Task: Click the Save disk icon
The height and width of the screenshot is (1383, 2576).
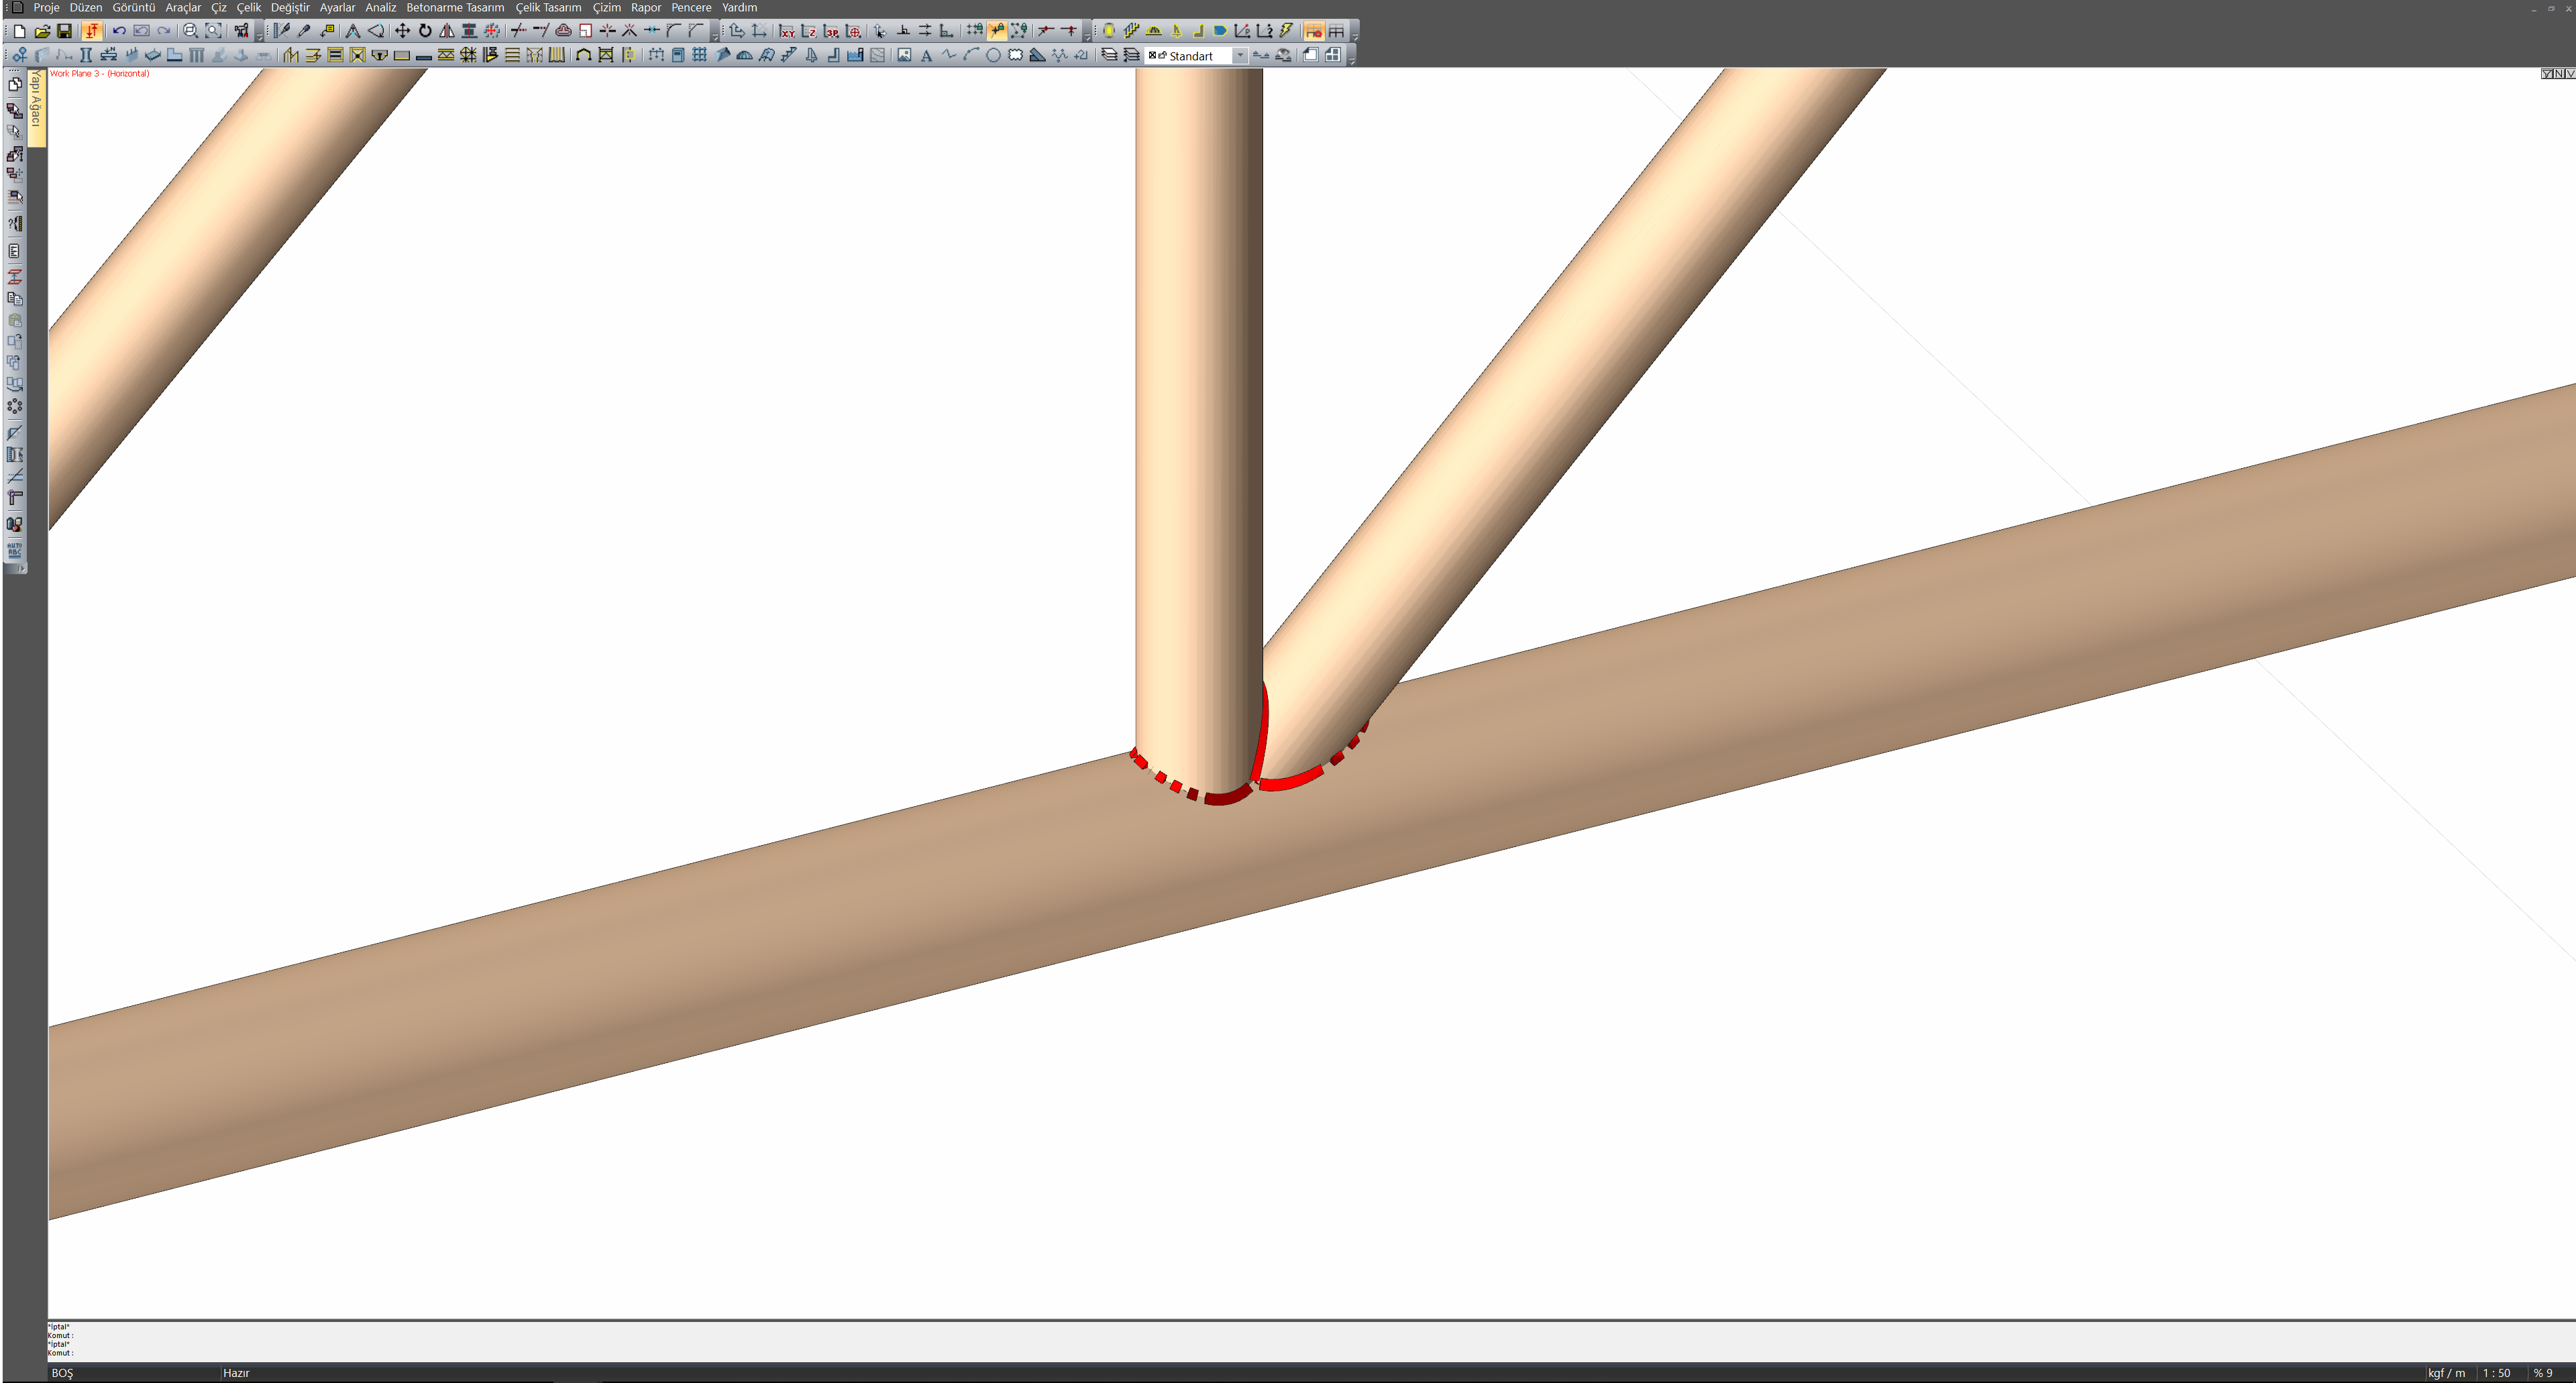Action: point(64,31)
